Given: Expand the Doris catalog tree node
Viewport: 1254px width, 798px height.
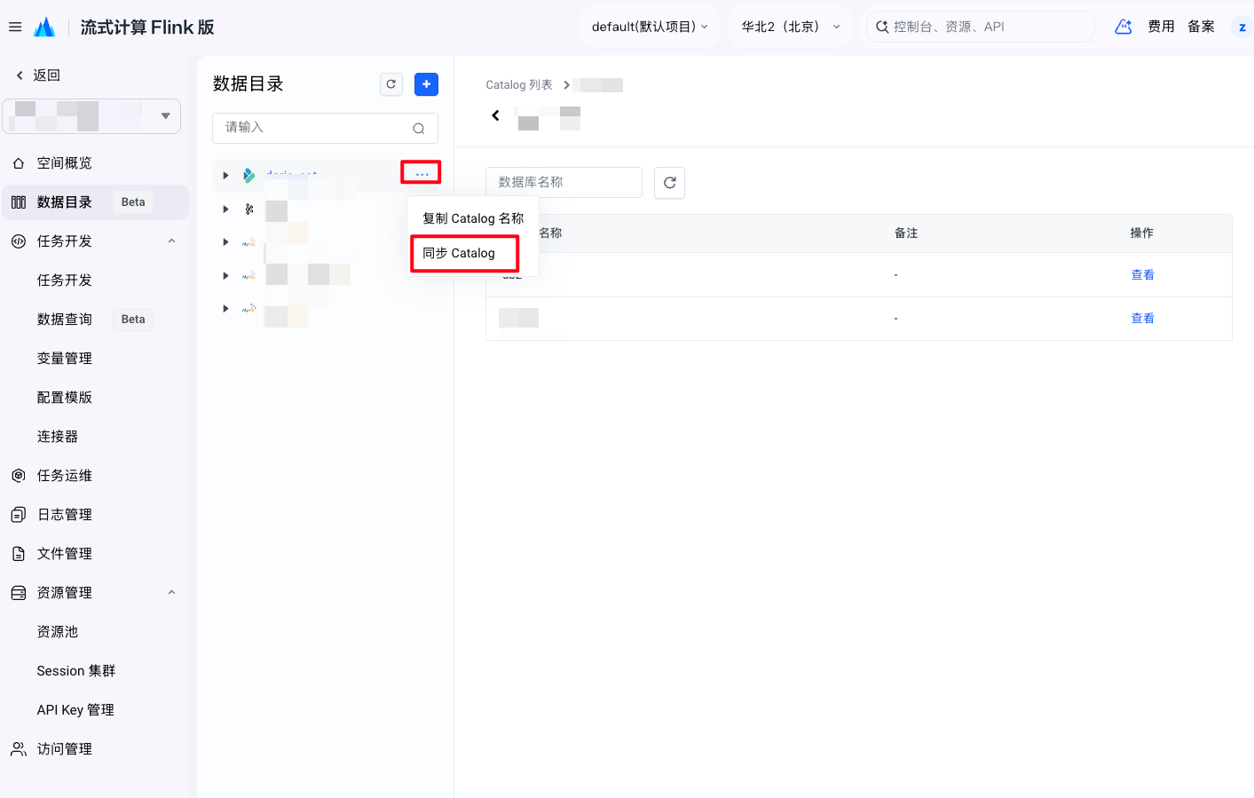Looking at the screenshot, I should pos(225,176).
